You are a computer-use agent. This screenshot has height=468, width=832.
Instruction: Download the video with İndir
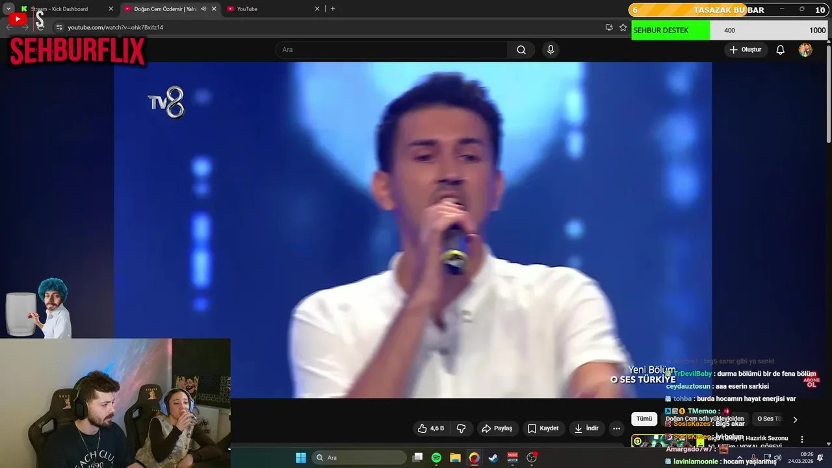pyautogui.click(x=586, y=428)
